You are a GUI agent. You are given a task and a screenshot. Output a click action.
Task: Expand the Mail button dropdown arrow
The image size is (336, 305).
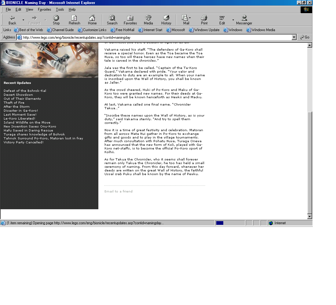click(x=190, y=18)
